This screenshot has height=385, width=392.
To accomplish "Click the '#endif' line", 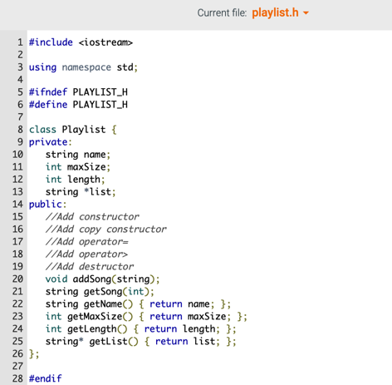I will coord(46,378).
